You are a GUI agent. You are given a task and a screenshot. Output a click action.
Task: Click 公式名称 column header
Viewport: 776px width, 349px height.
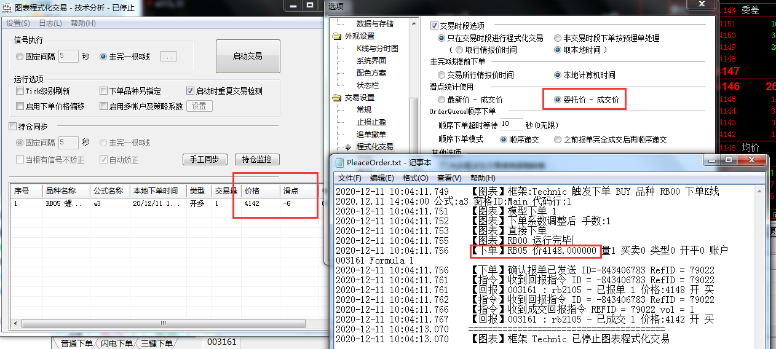pos(109,190)
